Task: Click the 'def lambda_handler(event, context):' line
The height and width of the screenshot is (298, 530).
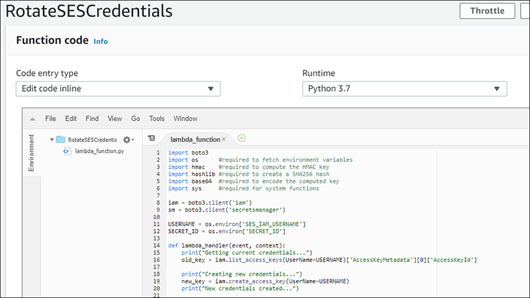Action: click(x=227, y=246)
